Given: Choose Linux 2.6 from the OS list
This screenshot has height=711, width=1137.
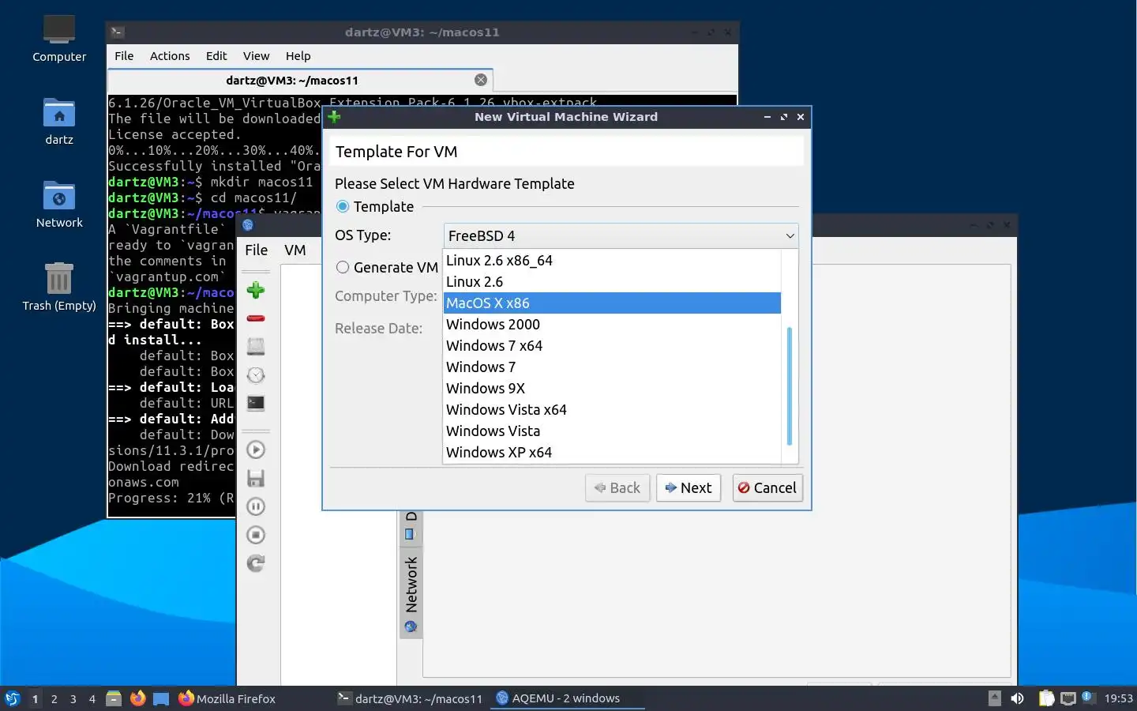Looking at the screenshot, I should tap(612, 281).
